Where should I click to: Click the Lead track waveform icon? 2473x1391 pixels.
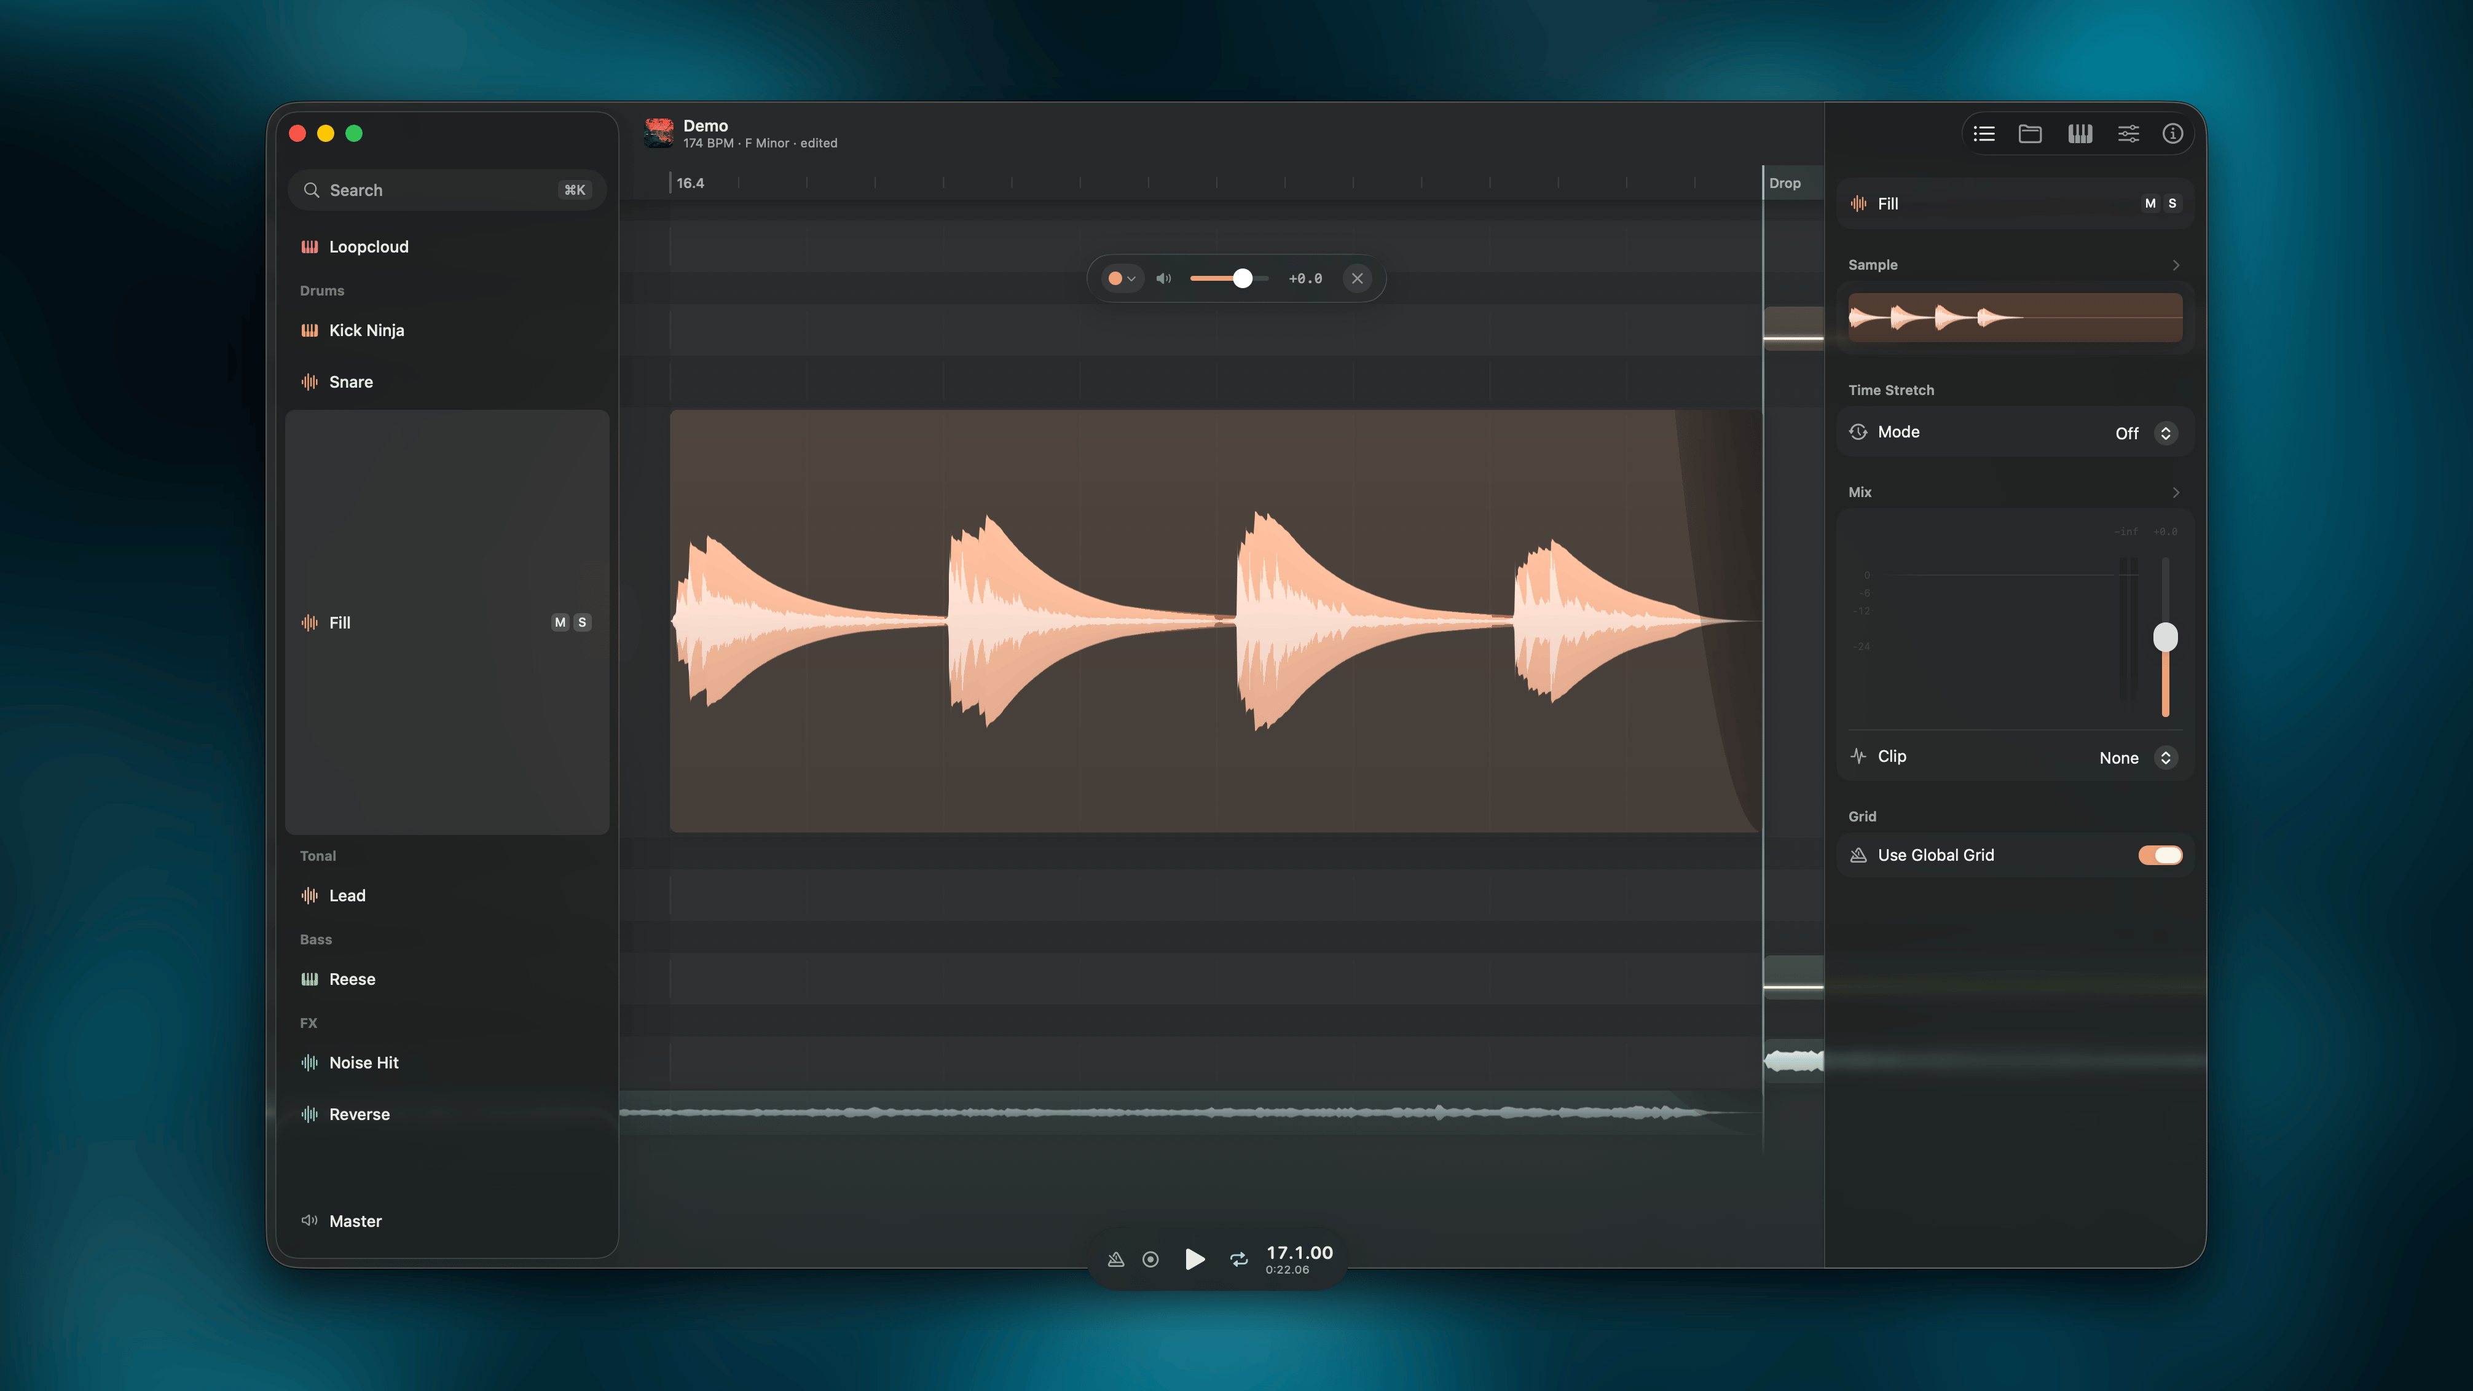pyautogui.click(x=309, y=896)
